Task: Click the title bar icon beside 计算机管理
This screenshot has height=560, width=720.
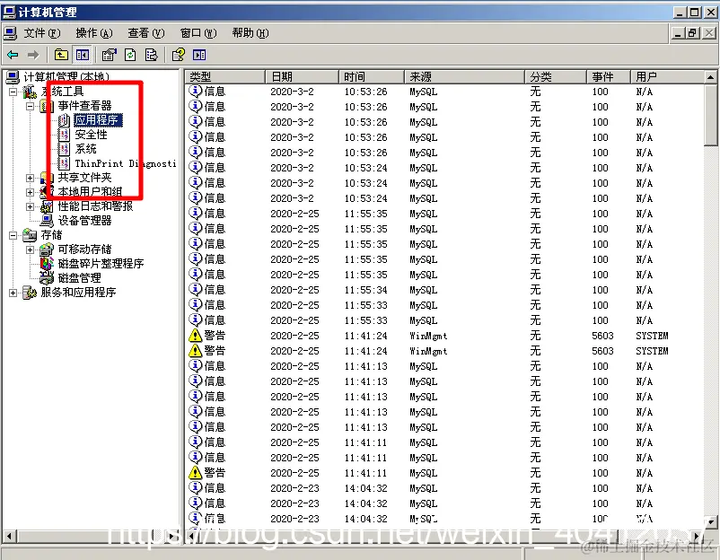Action: [9, 13]
